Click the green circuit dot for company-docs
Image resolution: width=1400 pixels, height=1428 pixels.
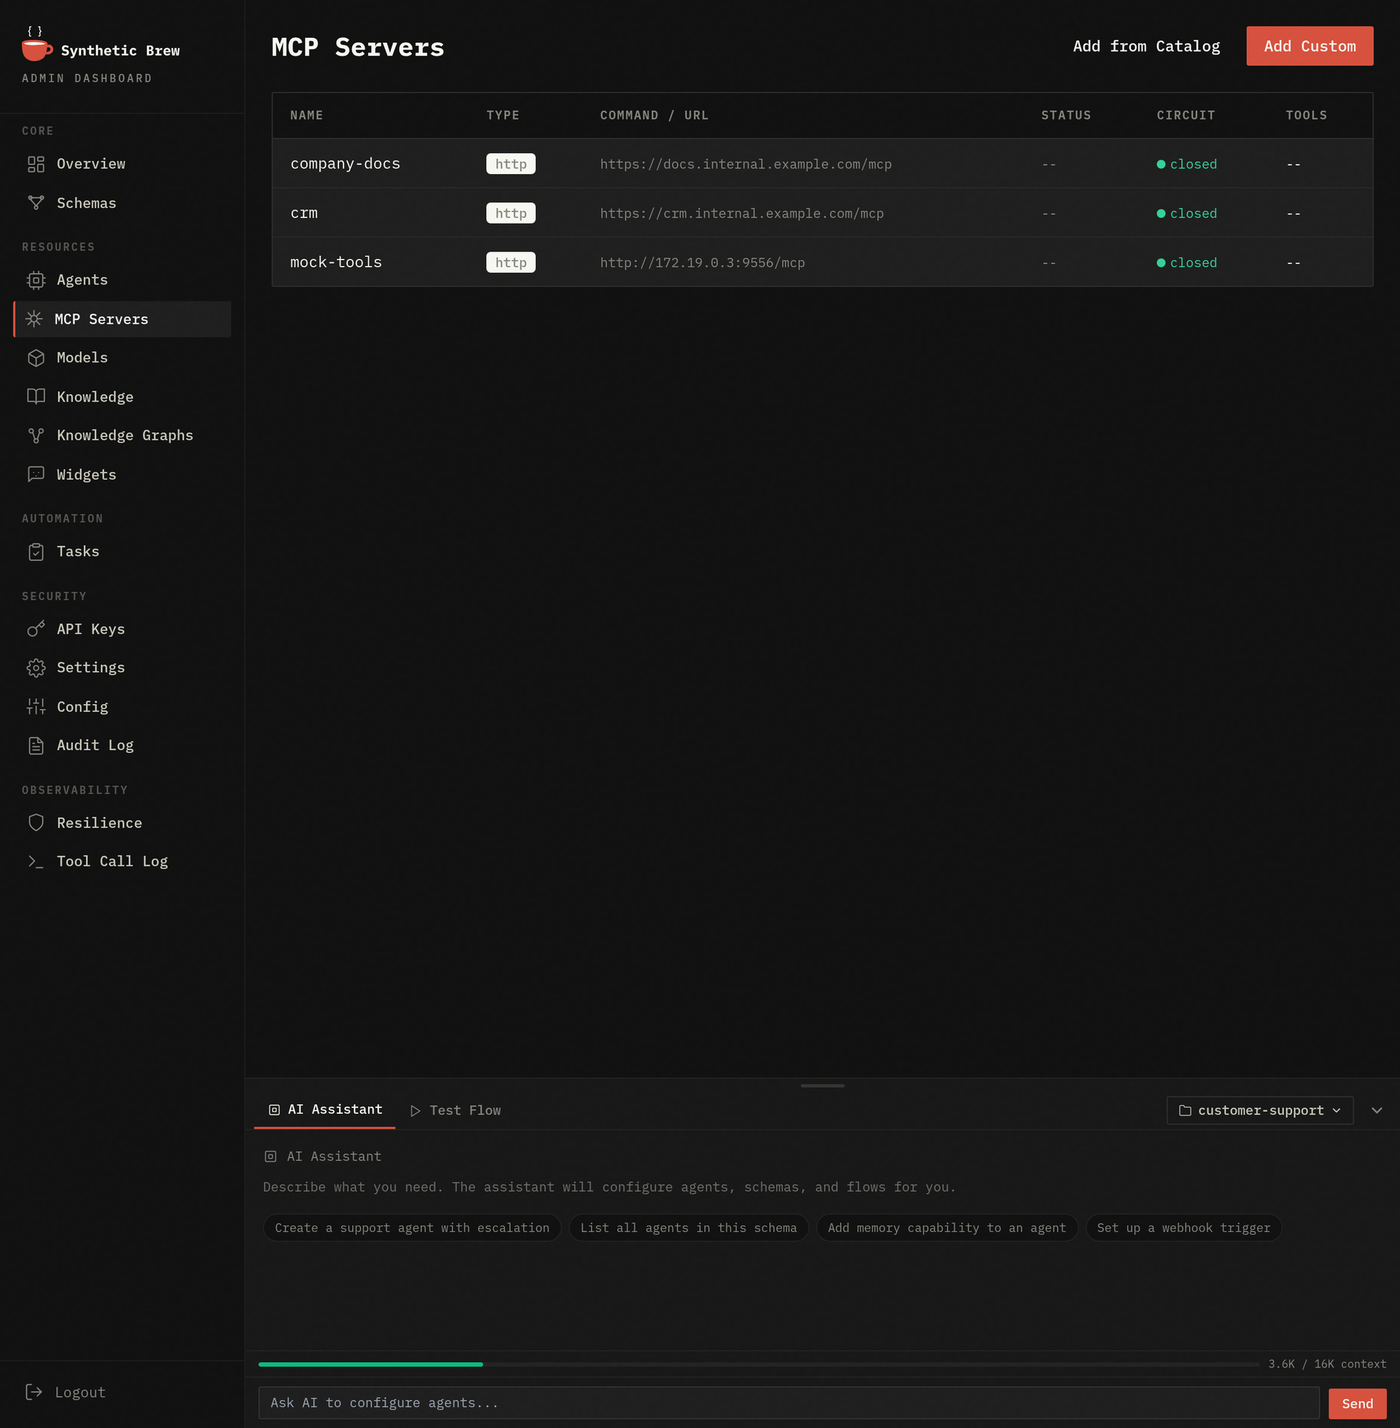[1161, 164]
